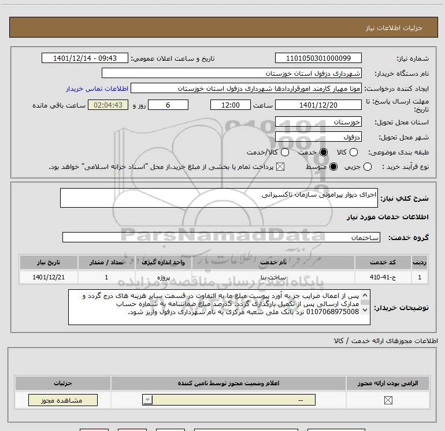The width and height of the screenshot is (445, 431).
Task: Click service code cell ج-41-410
Action: (383, 277)
